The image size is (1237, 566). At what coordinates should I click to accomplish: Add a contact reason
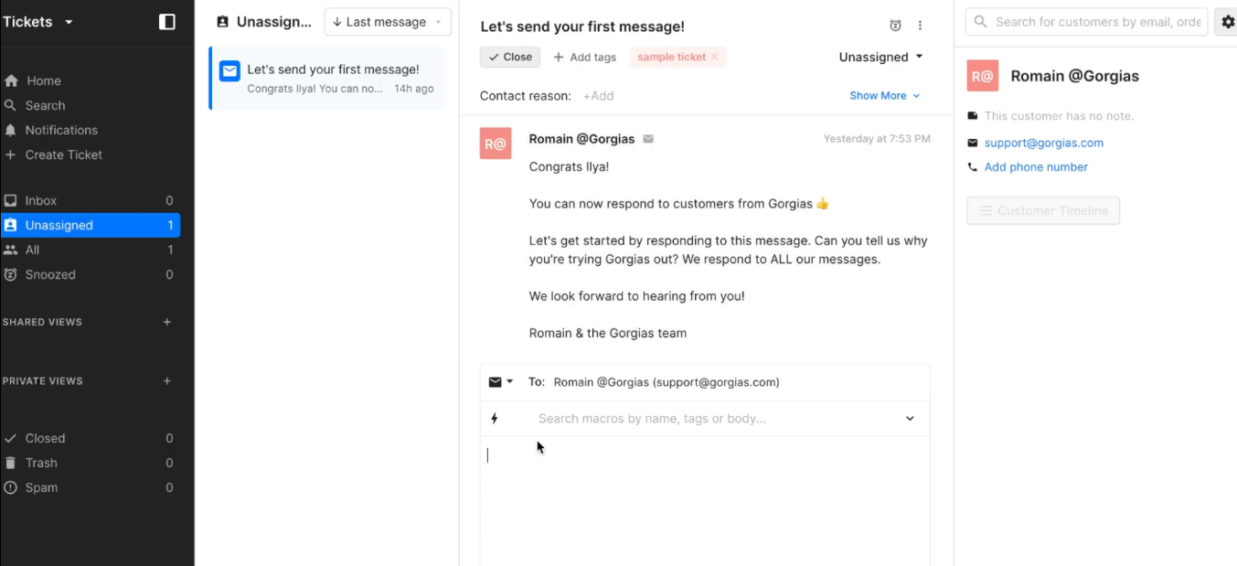point(599,95)
